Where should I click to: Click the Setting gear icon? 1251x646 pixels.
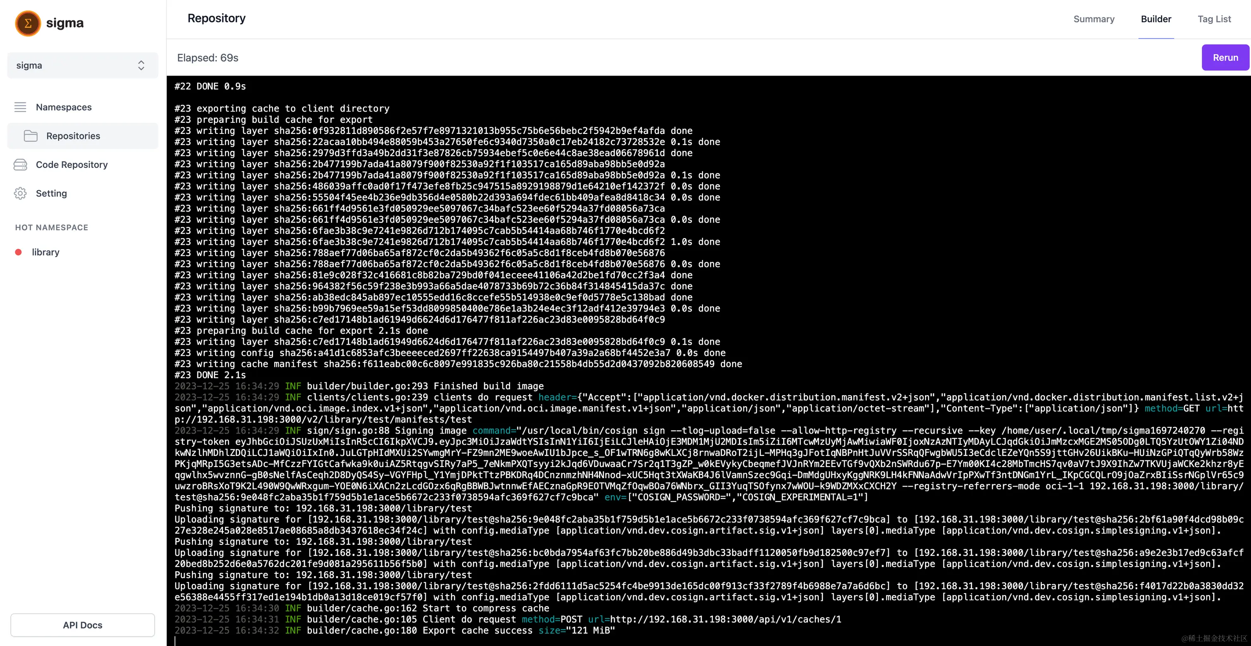[20, 193]
